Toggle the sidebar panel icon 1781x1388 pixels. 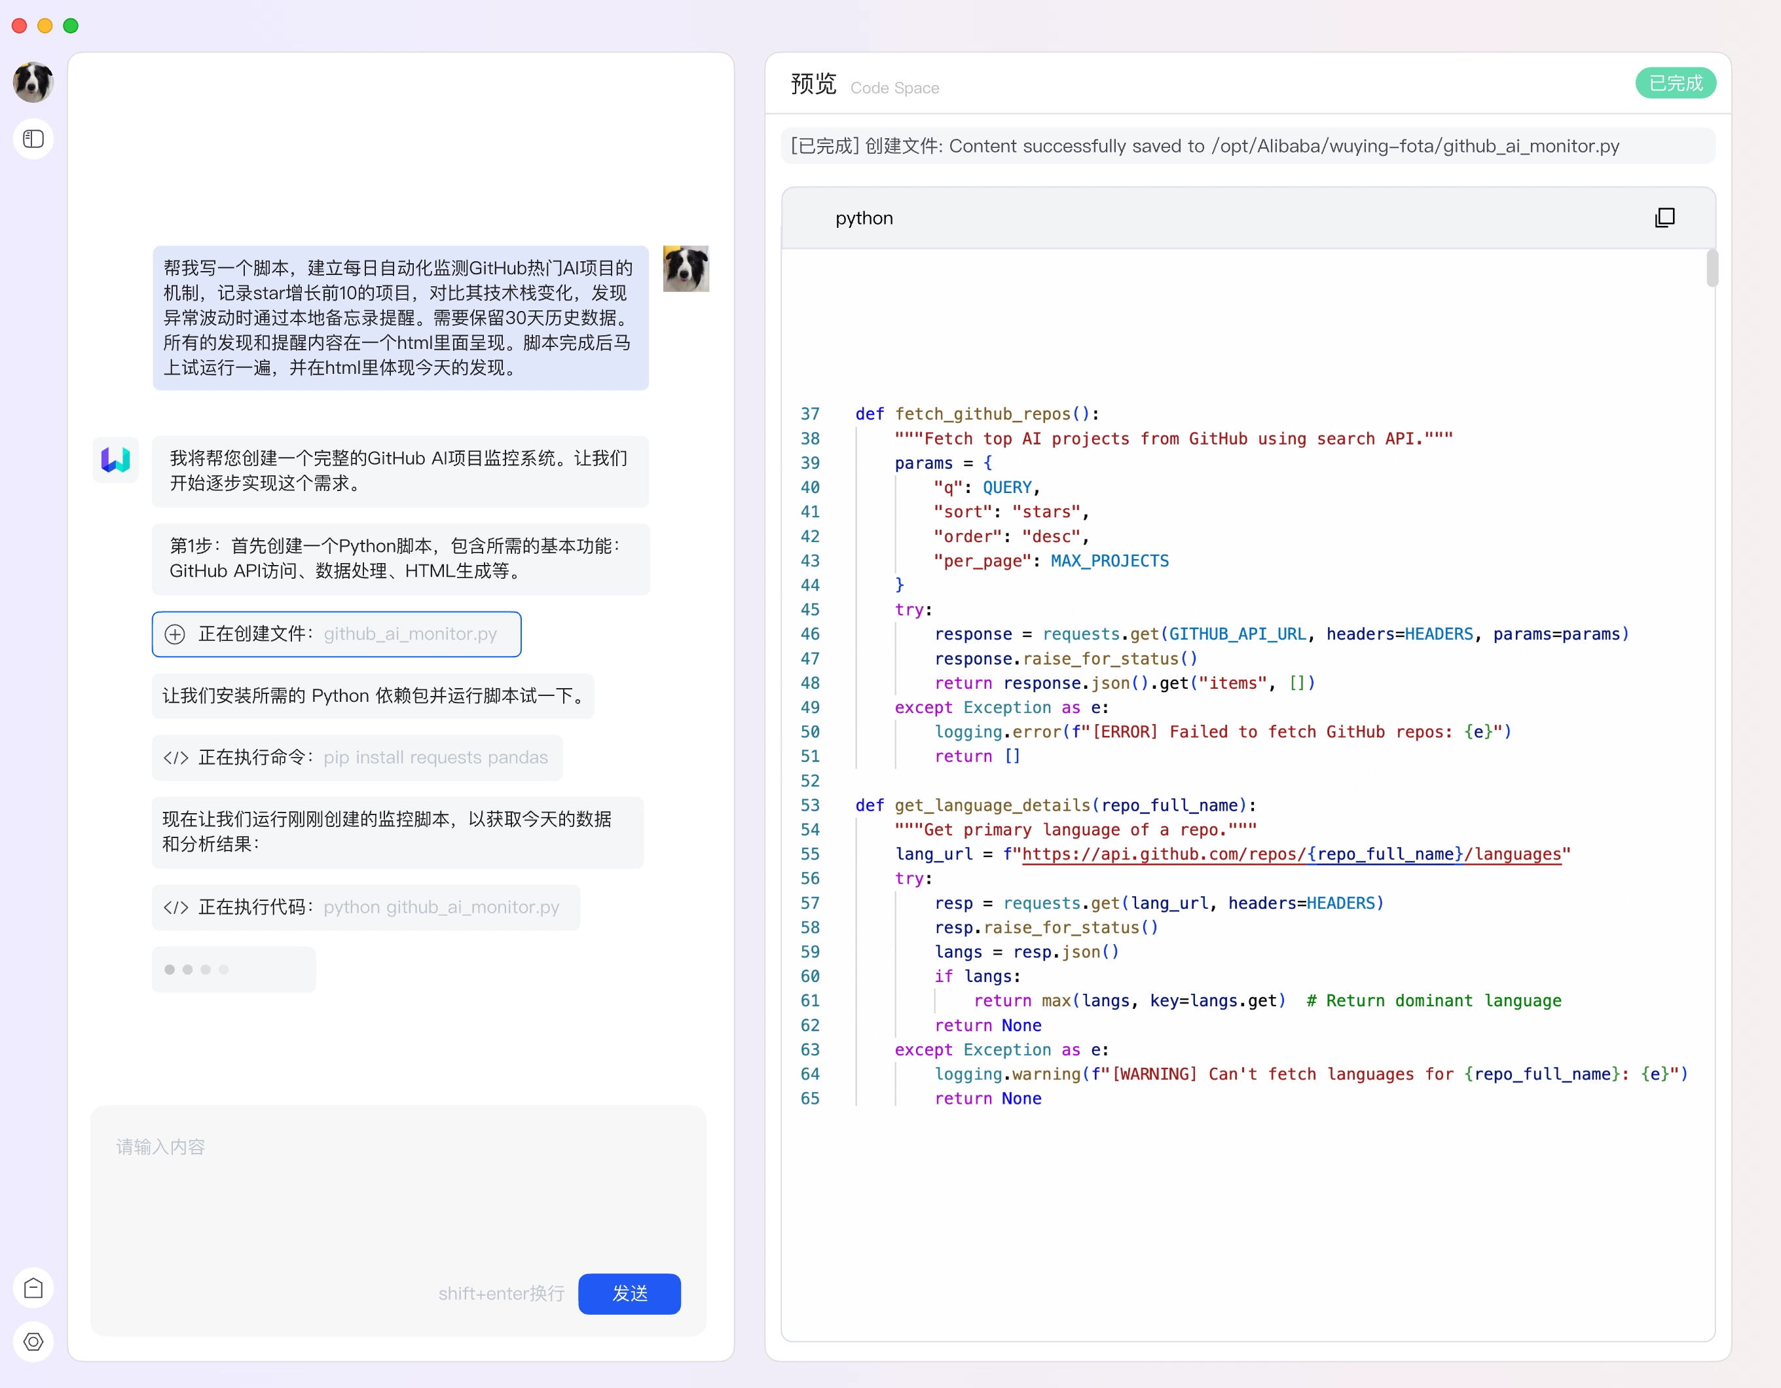[x=33, y=139]
